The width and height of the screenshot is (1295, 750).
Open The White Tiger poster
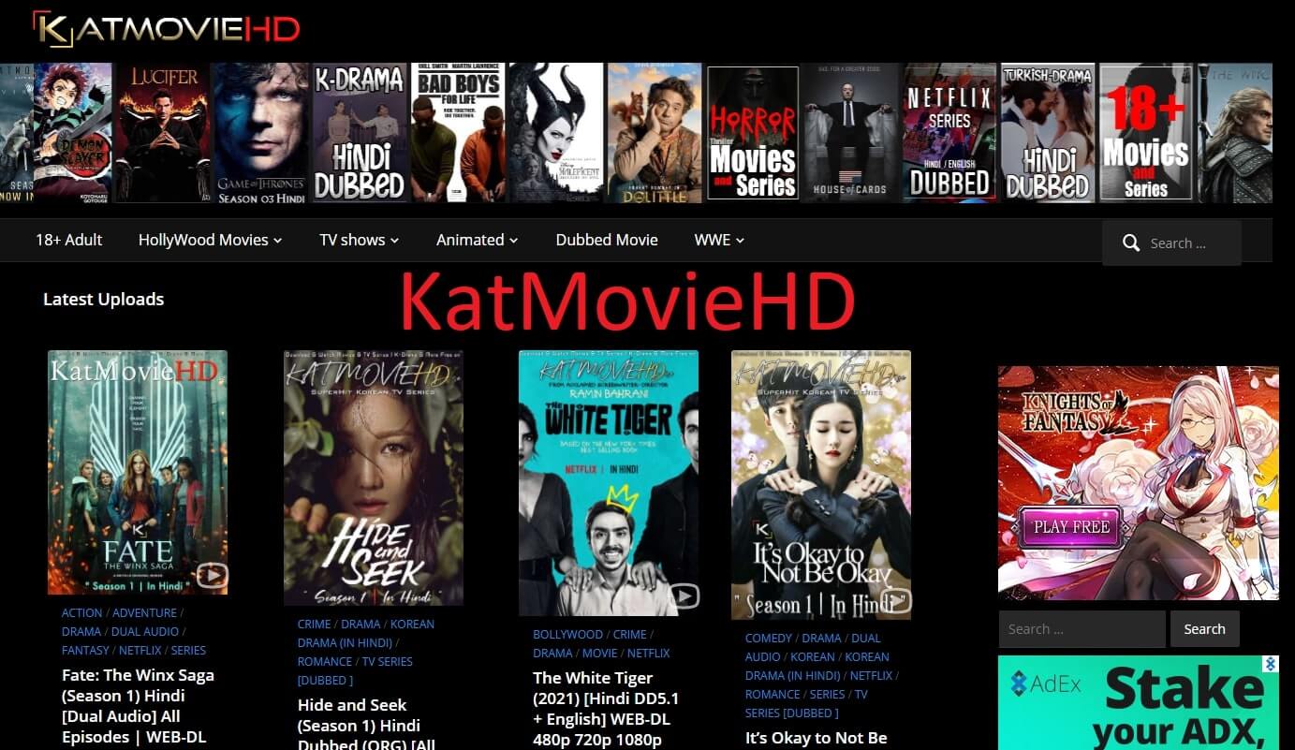(x=609, y=483)
